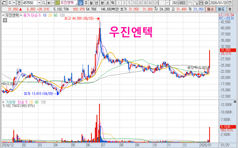The height and width of the screenshot is (148, 238).
Task: Select the 10 interval button
Action: tap(135, 3)
